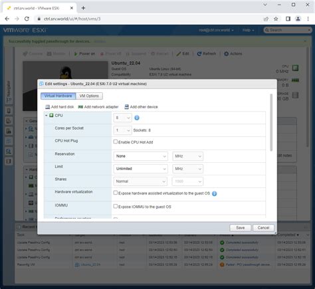
Task: Open the Chrome profile icon
Action: [x=298, y=19]
